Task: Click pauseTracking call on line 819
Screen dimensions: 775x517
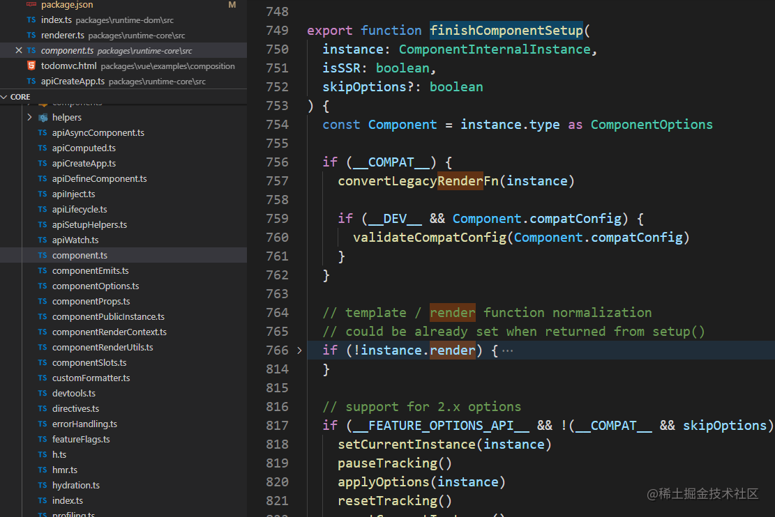Action: click(388, 463)
